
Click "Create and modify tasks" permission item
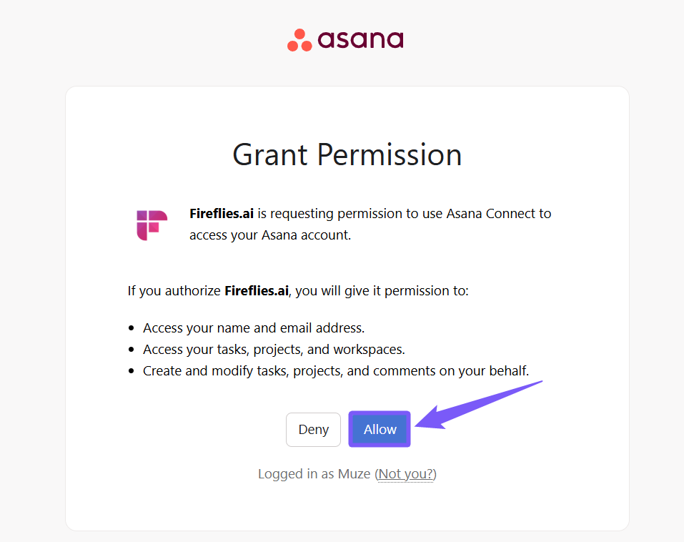(335, 371)
